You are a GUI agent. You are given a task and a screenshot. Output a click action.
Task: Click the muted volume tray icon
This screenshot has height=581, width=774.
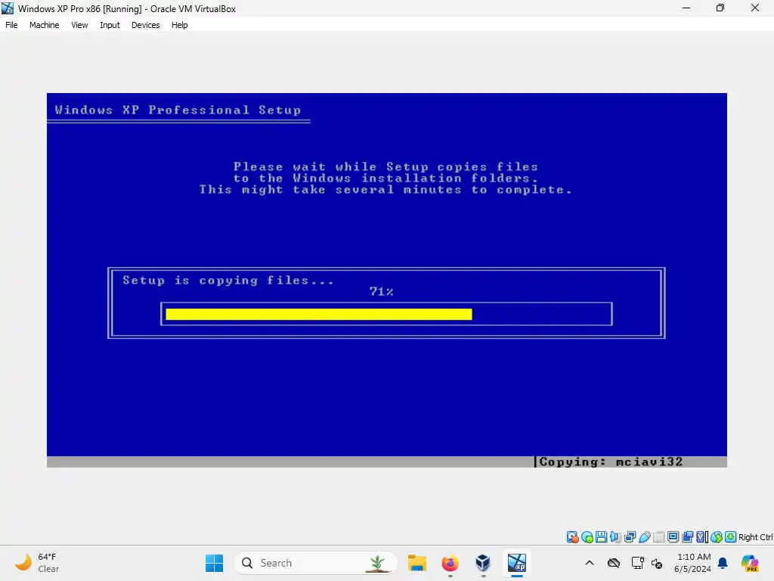click(x=657, y=563)
